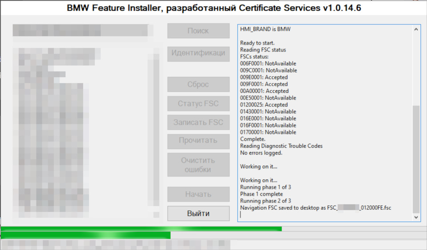
Task: Click 'Reading Diagnostic Trouble Codes' line
Action: coord(281,146)
